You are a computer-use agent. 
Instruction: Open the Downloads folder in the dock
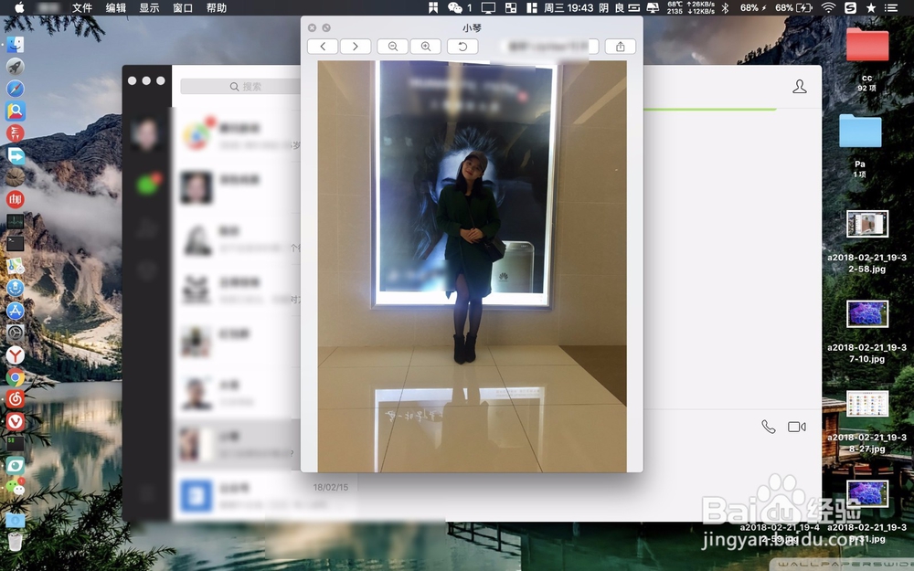click(16, 520)
